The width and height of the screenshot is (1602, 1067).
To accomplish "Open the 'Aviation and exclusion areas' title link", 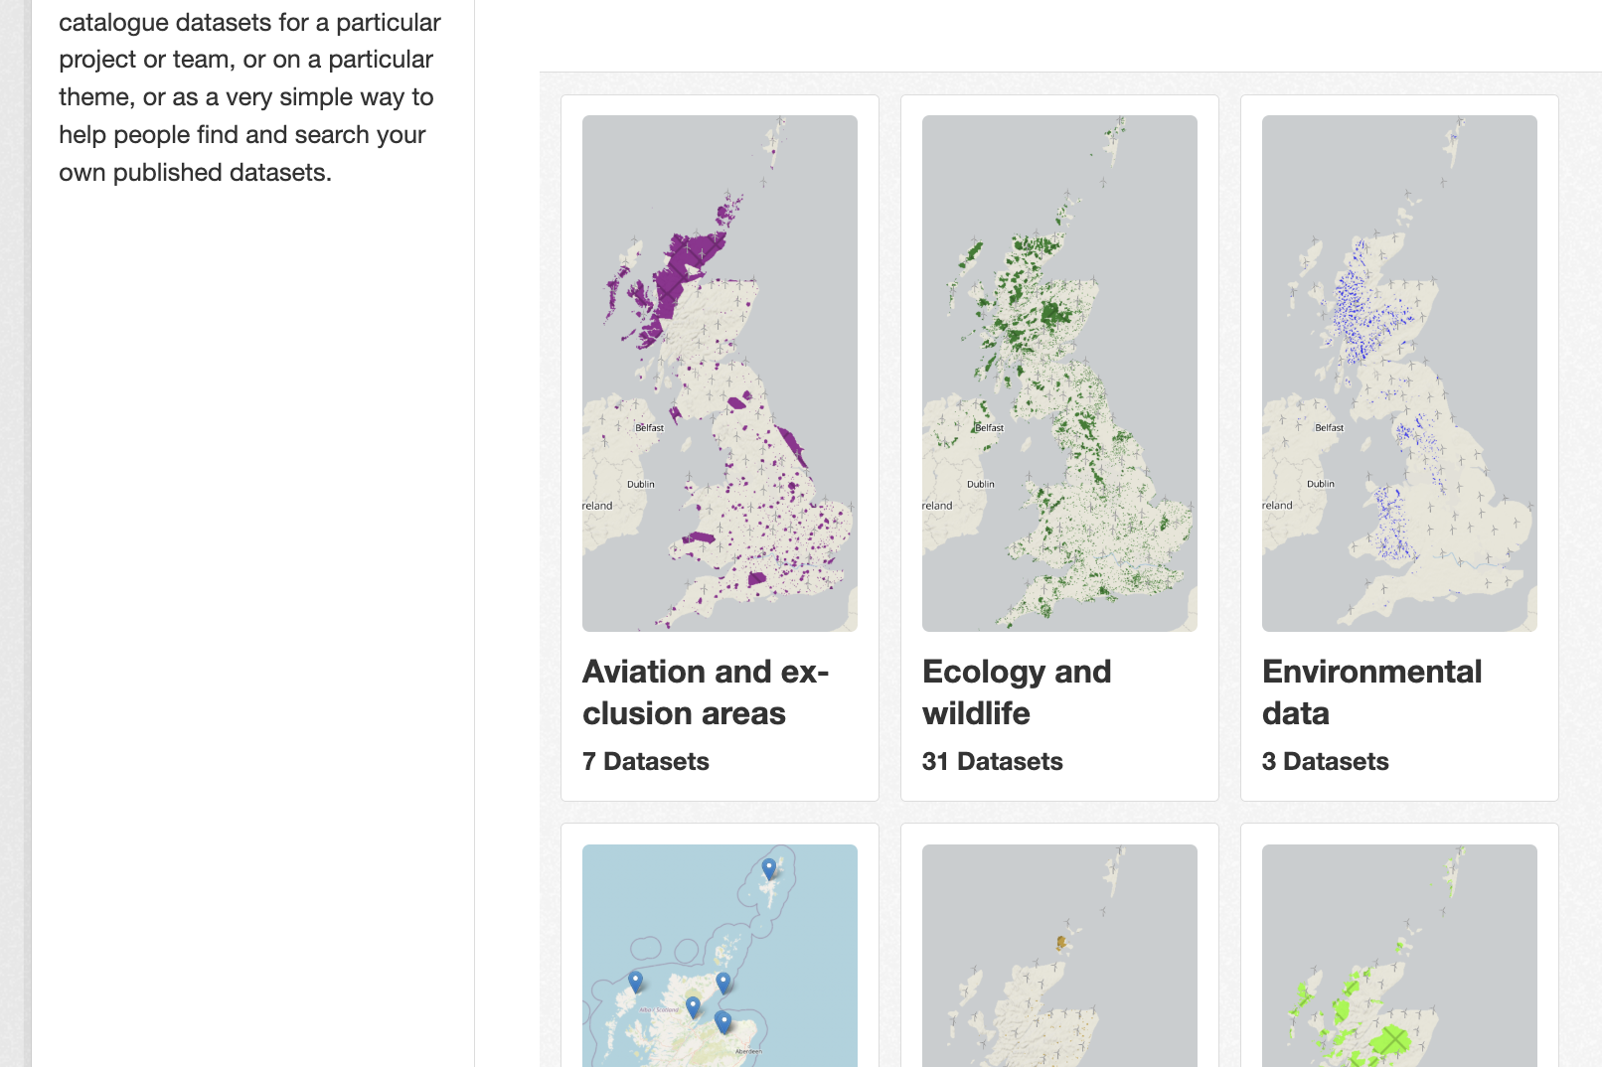I will pyautogui.click(x=706, y=692).
